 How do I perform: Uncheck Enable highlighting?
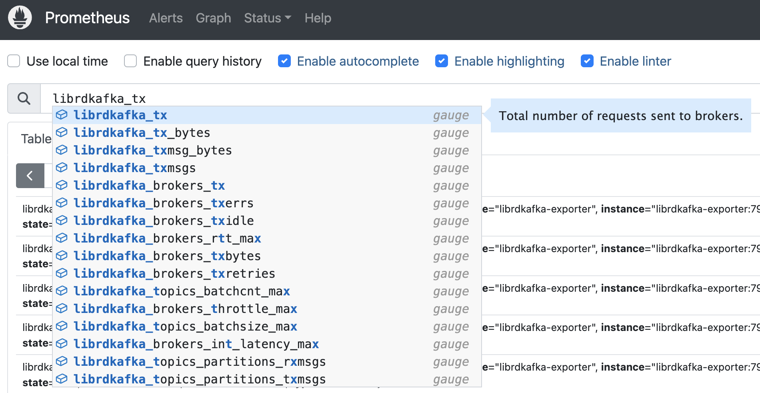click(x=442, y=61)
